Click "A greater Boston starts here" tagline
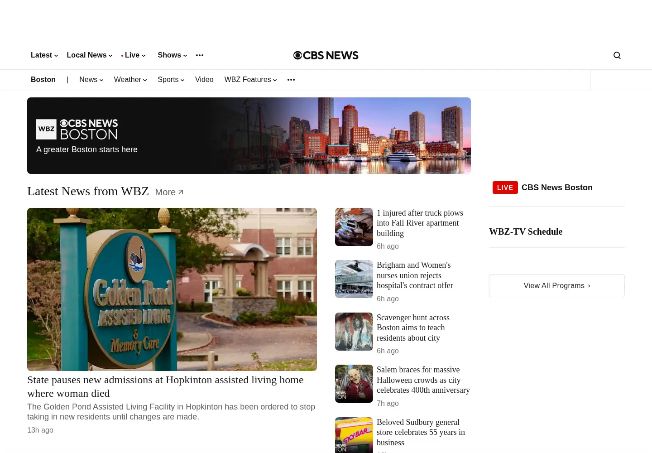 click(87, 149)
